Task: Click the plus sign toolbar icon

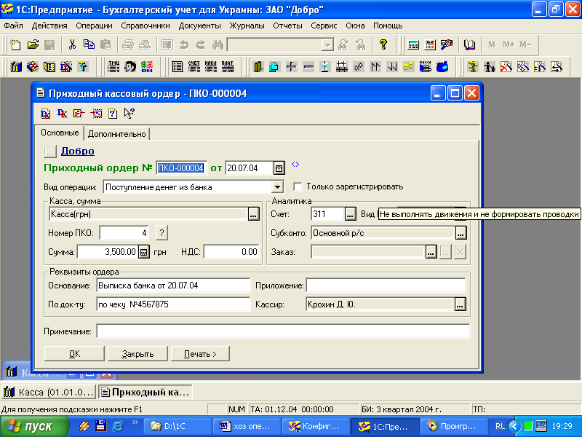Action: pos(292,67)
